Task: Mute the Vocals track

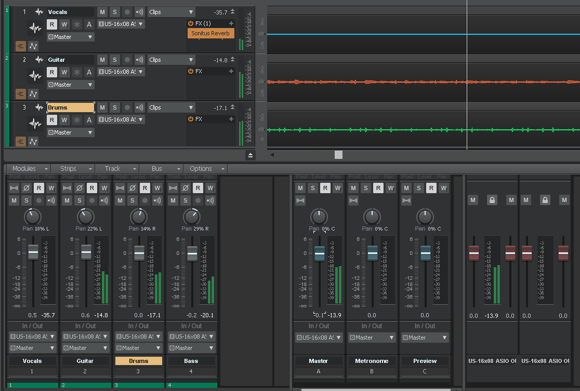Action: [102, 12]
